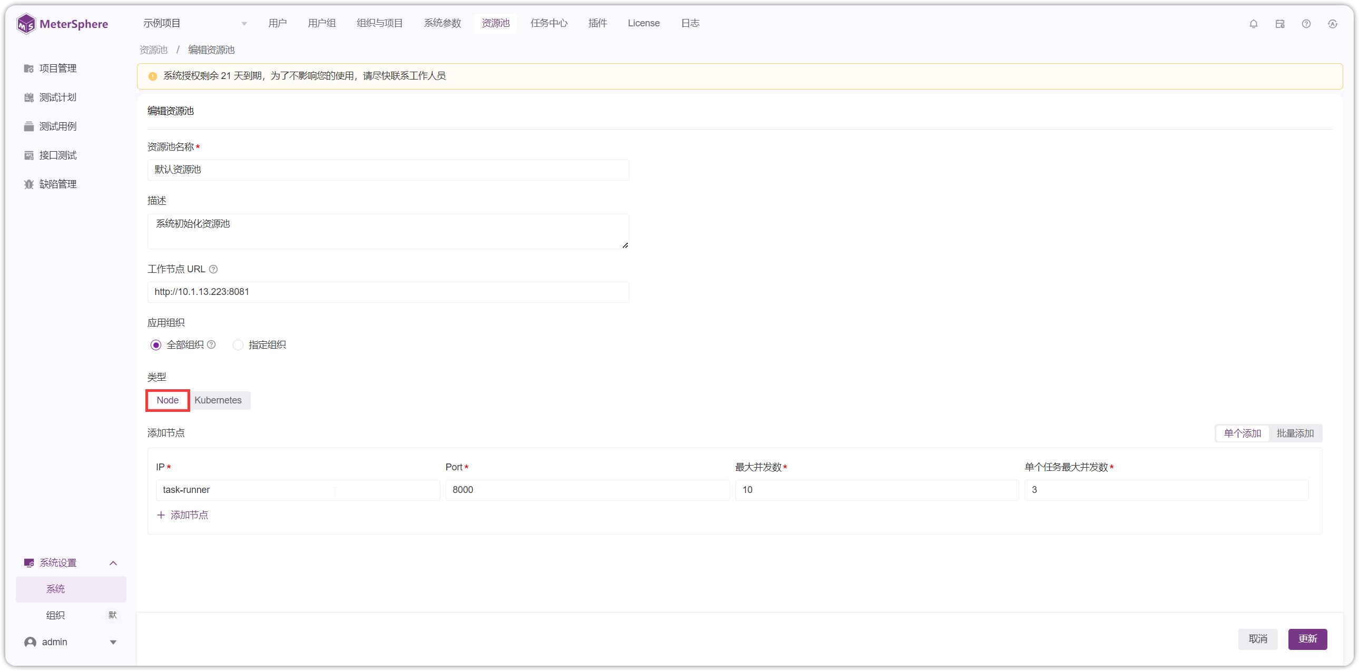1359x671 pixels.
Task: Click the MeterSphere logo icon
Action: 26,24
